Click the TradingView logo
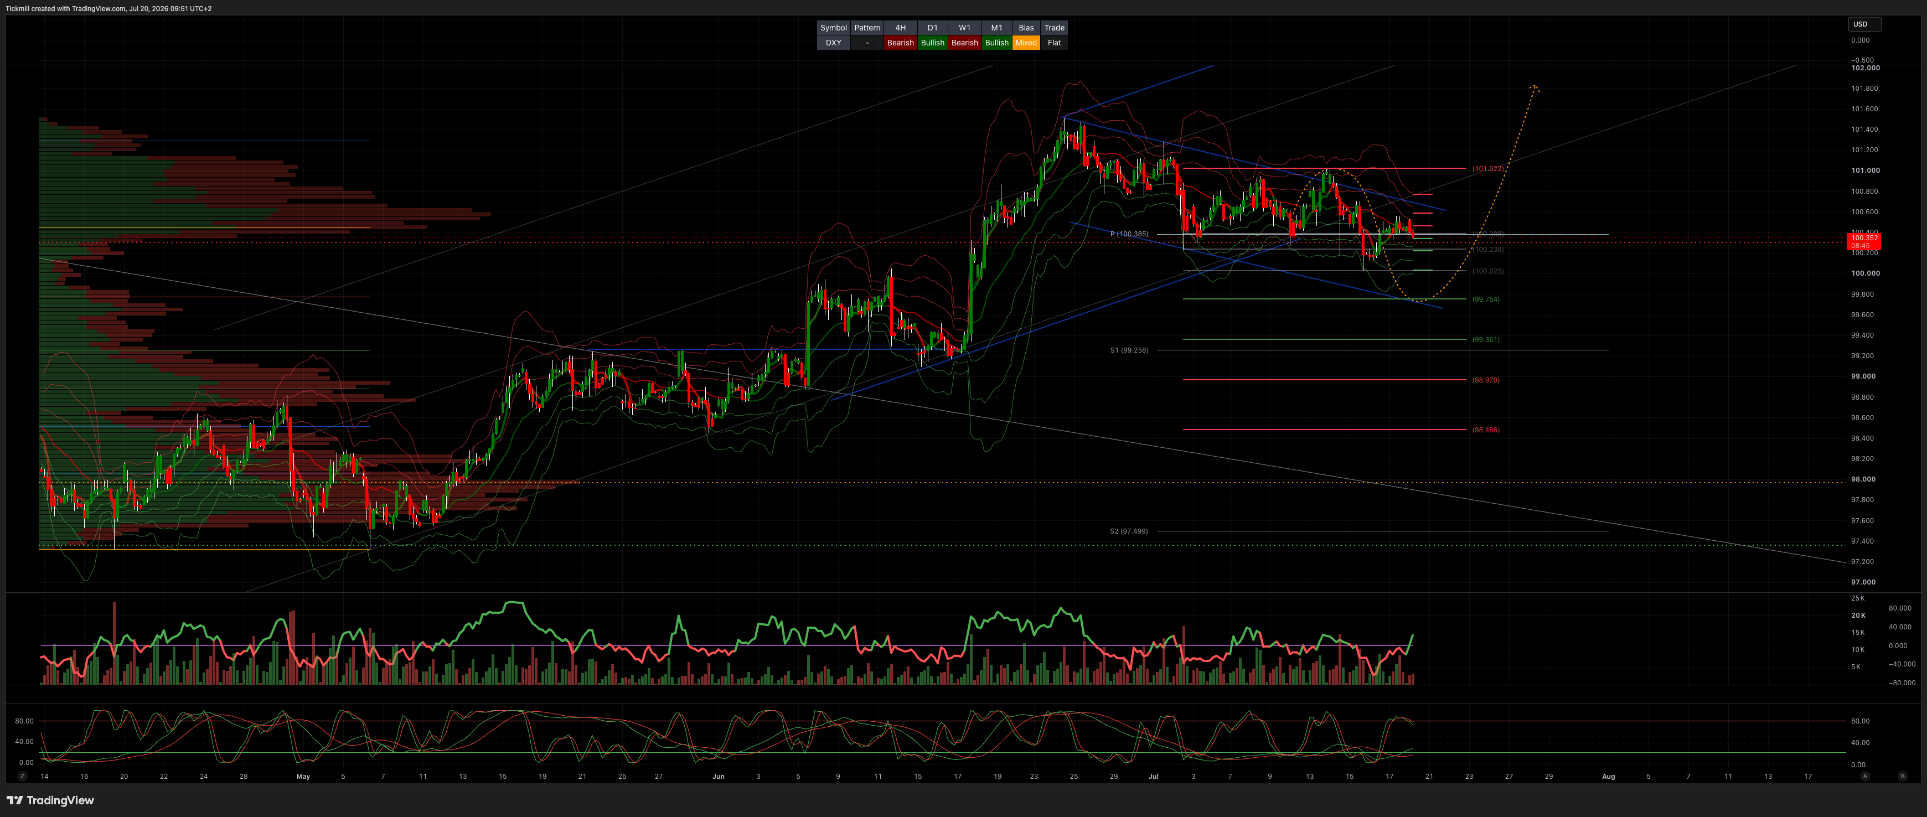 pos(50,800)
